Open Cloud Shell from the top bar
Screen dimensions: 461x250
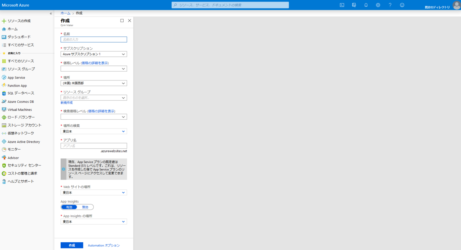pyautogui.click(x=342, y=5)
